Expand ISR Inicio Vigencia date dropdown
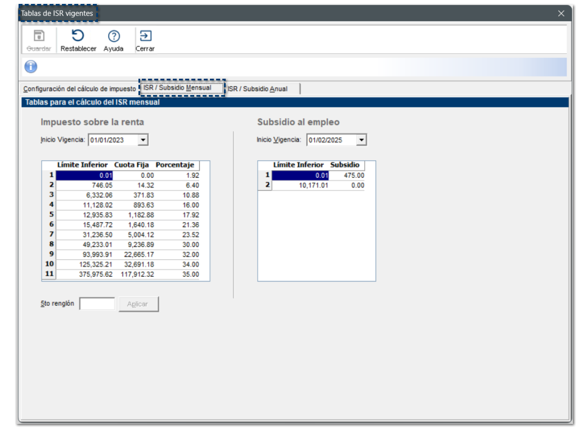578x429 pixels. click(x=143, y=140)
